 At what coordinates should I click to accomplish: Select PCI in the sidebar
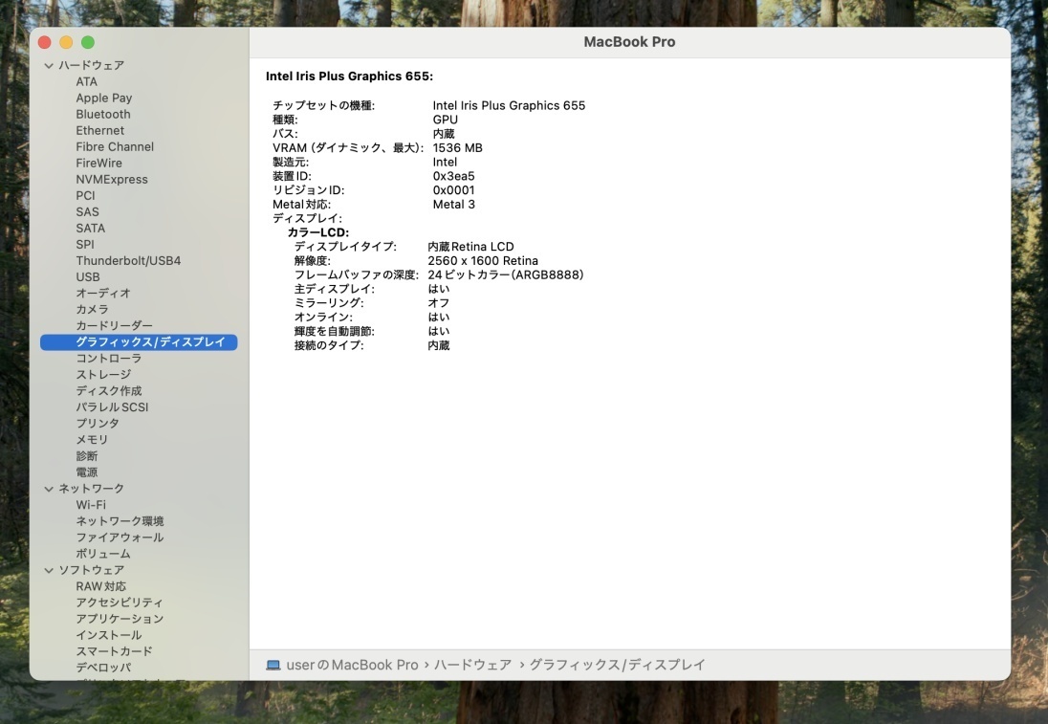click(x=85, y=195)
